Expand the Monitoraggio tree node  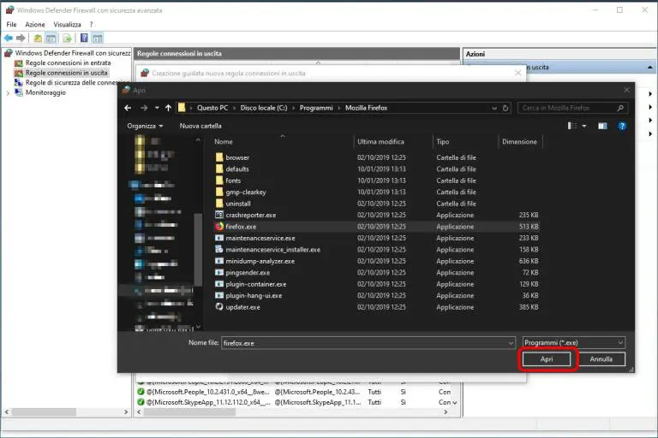[x=8, y=93]
